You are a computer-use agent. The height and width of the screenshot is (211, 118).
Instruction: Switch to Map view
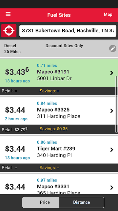click(108, 15)
